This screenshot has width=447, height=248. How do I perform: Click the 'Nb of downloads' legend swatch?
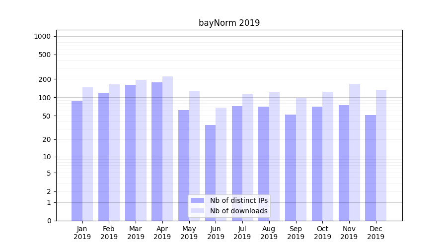coord(197,211)
